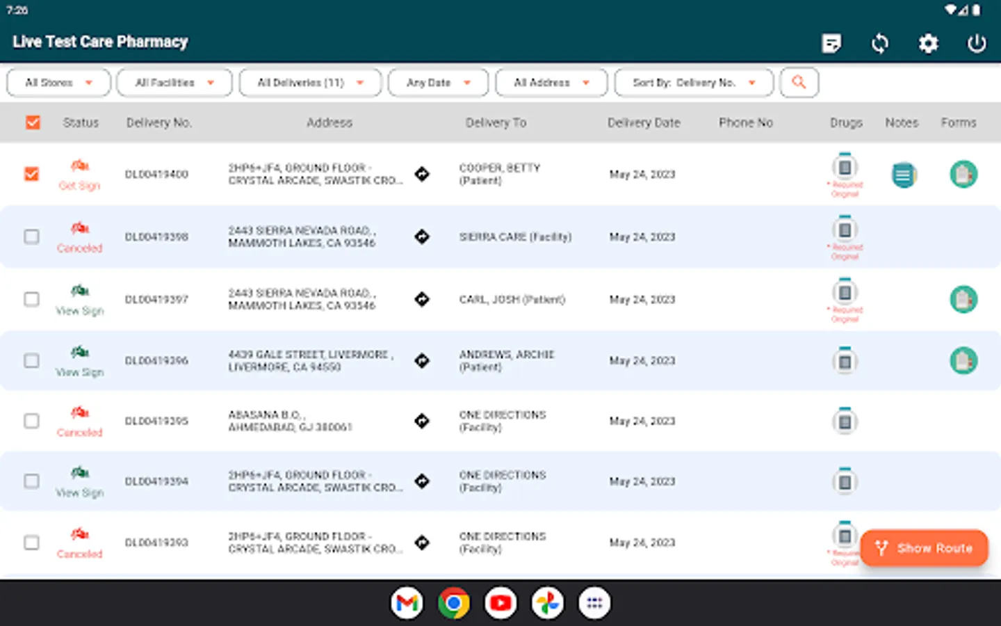This screenshot has height=626, width=1001.
Task: Expand the Any Date filter
Action: pyautogui.click(x=438, y=83)
